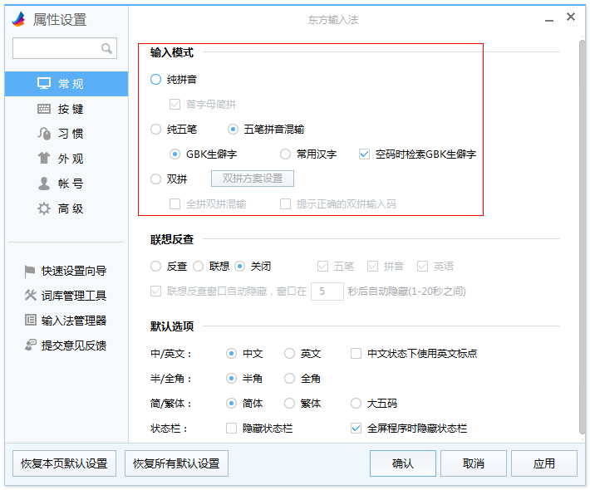Choose 常用汉字 option
The image size is (590, 490).
(285, 154)
